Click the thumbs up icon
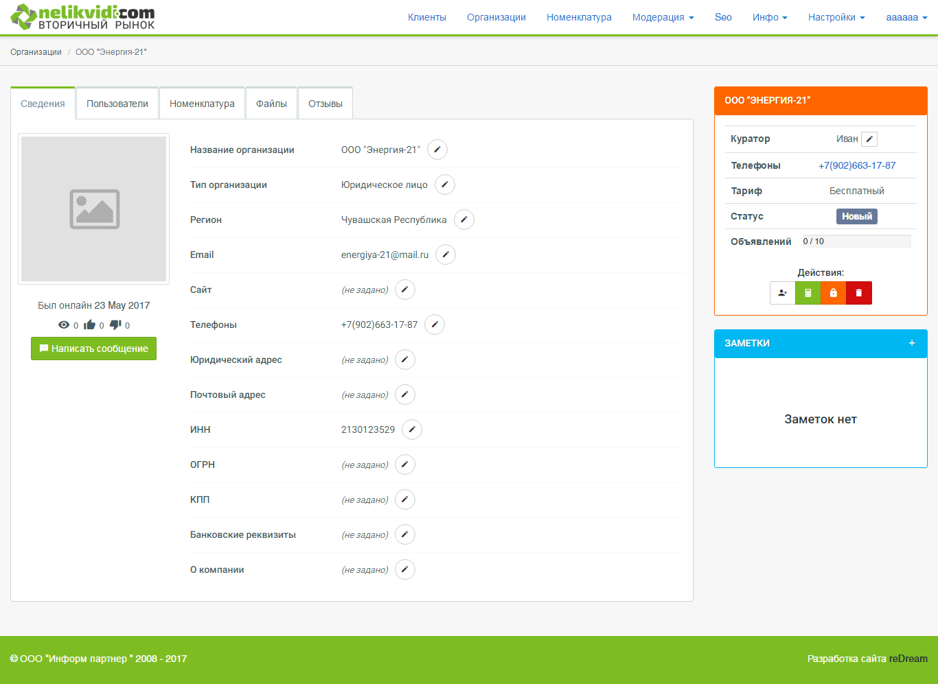Image resolution: width=938 pixels, height=684 pixels. pos(89,325)
